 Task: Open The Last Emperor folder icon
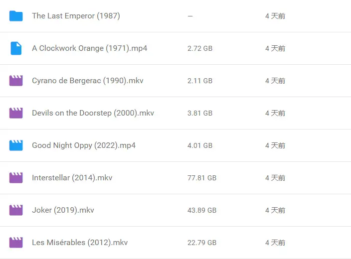click(x=16, y=16)
